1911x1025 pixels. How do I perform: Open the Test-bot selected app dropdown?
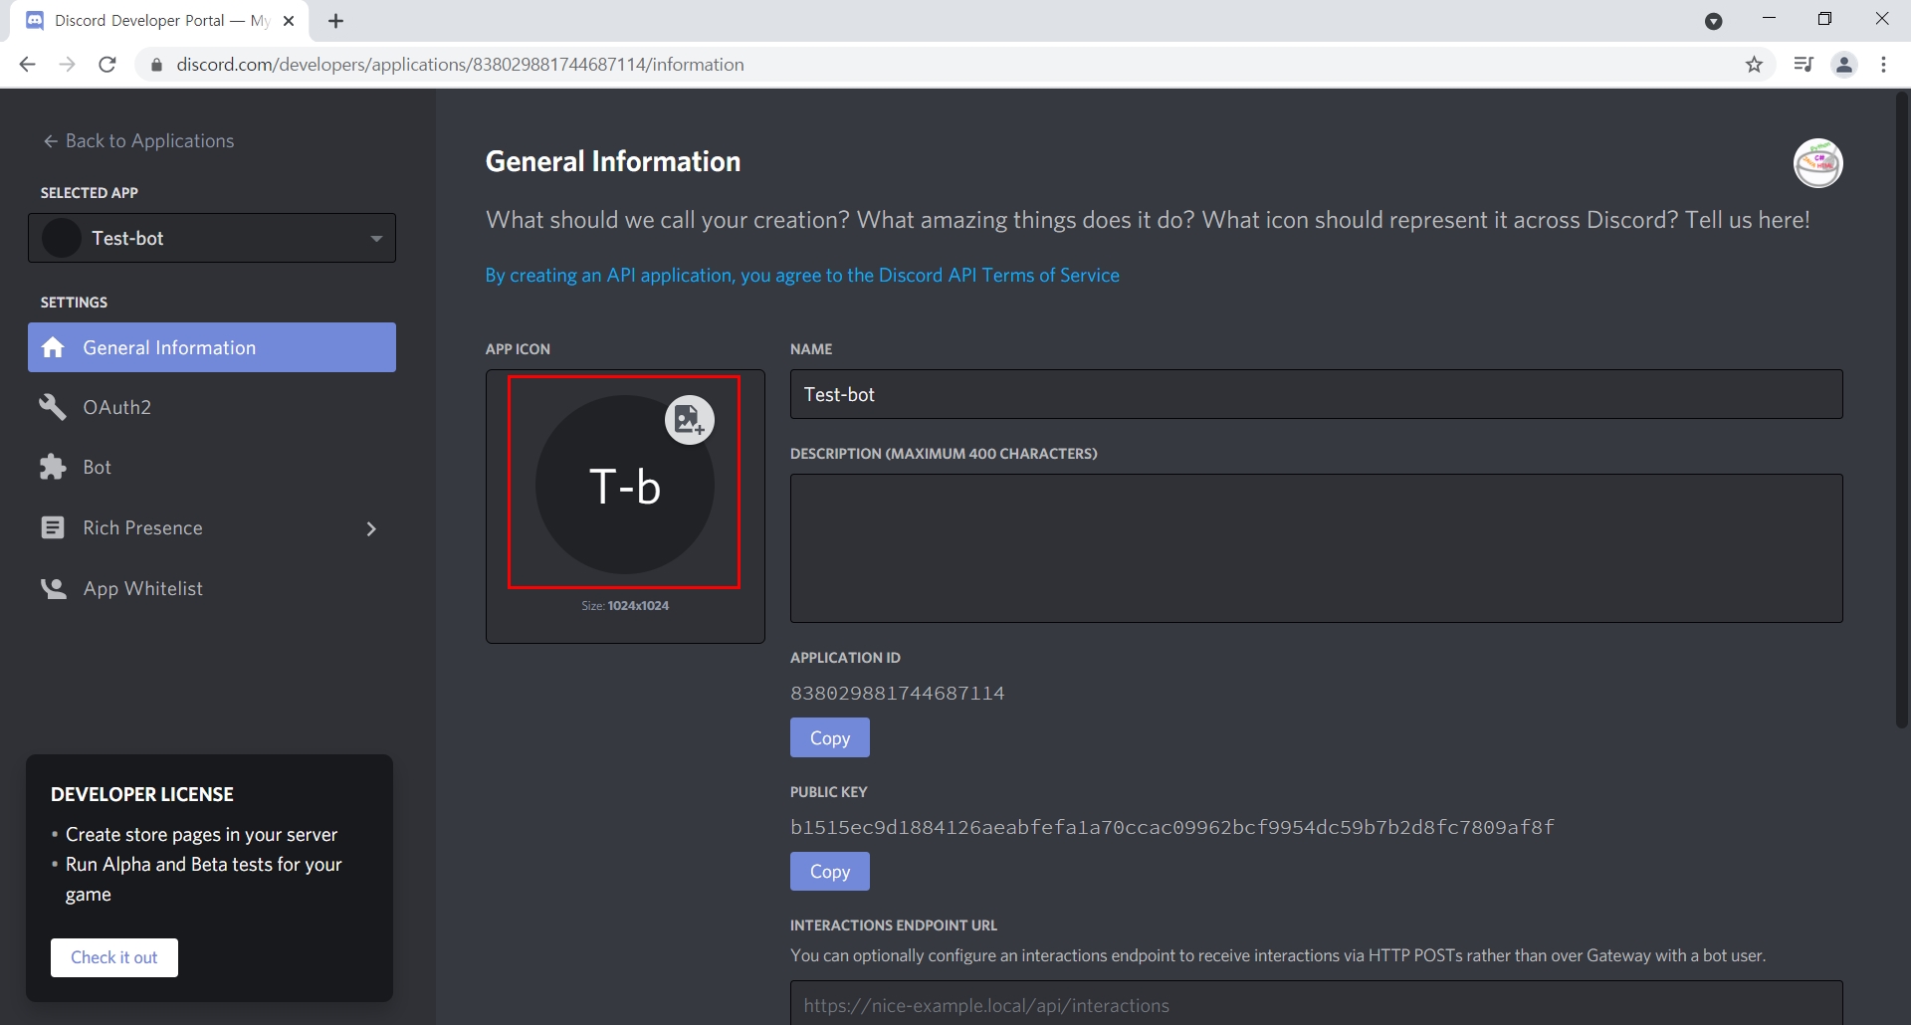[x=212, y=238]
